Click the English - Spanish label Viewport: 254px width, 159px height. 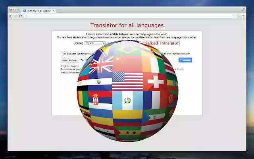click(70, 66)
